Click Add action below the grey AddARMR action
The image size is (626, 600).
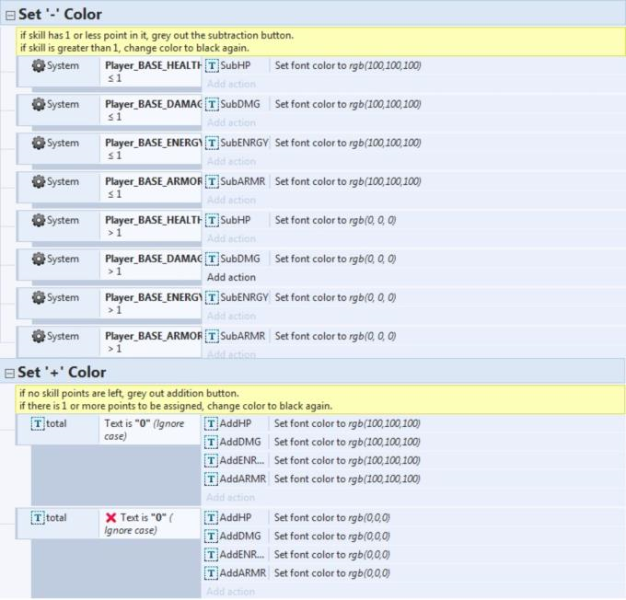[x=231, y=498]
